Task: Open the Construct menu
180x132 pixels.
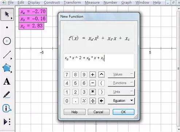Action: 52,3
